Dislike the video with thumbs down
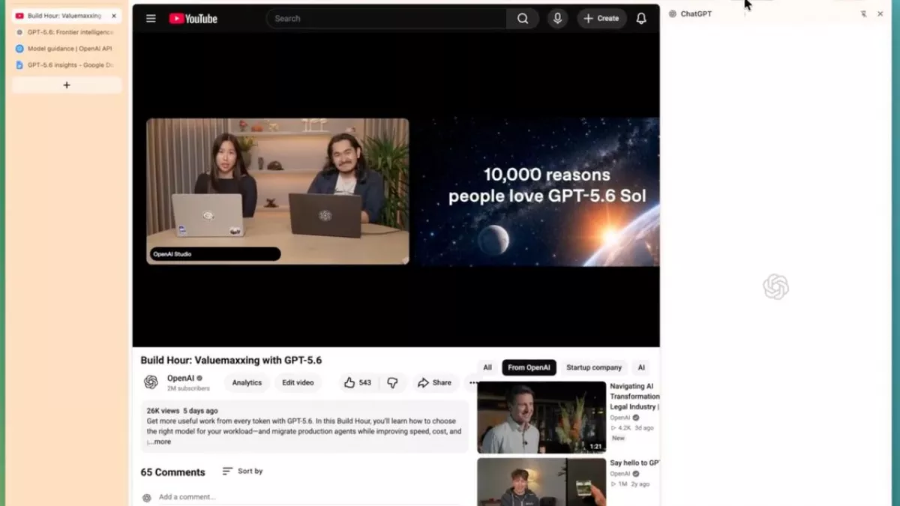Viewport: 900px width, 506px height. tap(392, 382)
